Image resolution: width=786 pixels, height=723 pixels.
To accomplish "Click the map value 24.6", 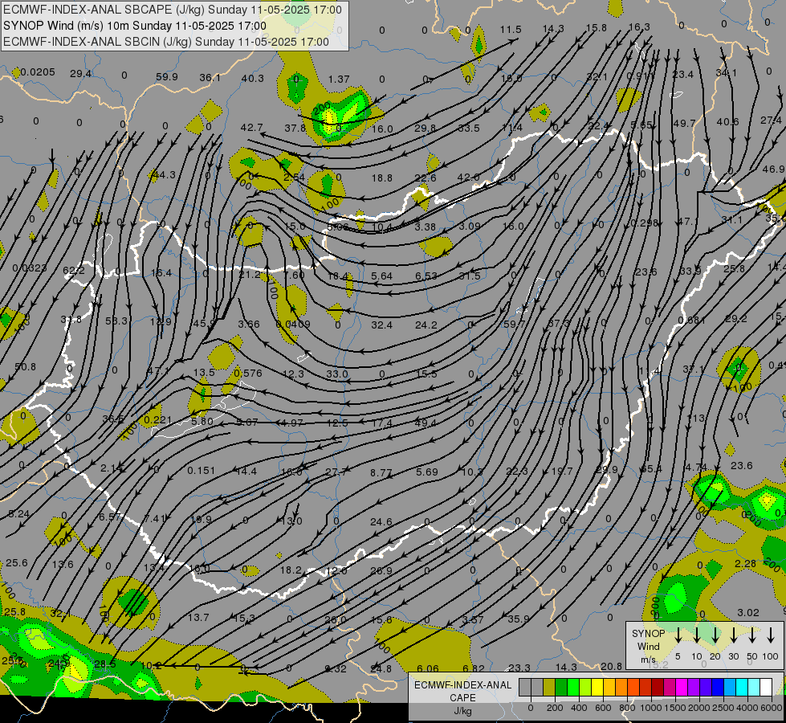I will point(381,522).
